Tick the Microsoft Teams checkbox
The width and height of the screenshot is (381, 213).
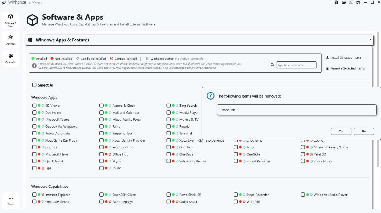point(35,119)
